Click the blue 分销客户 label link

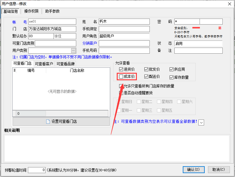90,43
